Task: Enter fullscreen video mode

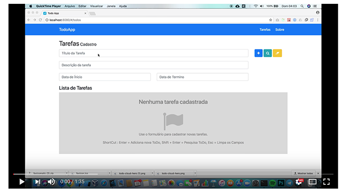Action: pos(327,182)
